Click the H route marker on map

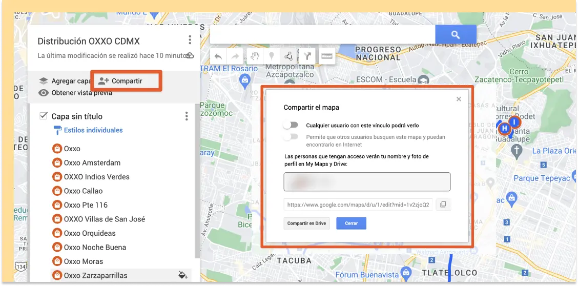(x=504, y=129)
